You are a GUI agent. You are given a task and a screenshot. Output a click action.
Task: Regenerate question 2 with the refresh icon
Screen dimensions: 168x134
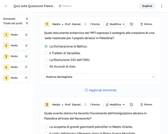131,105
